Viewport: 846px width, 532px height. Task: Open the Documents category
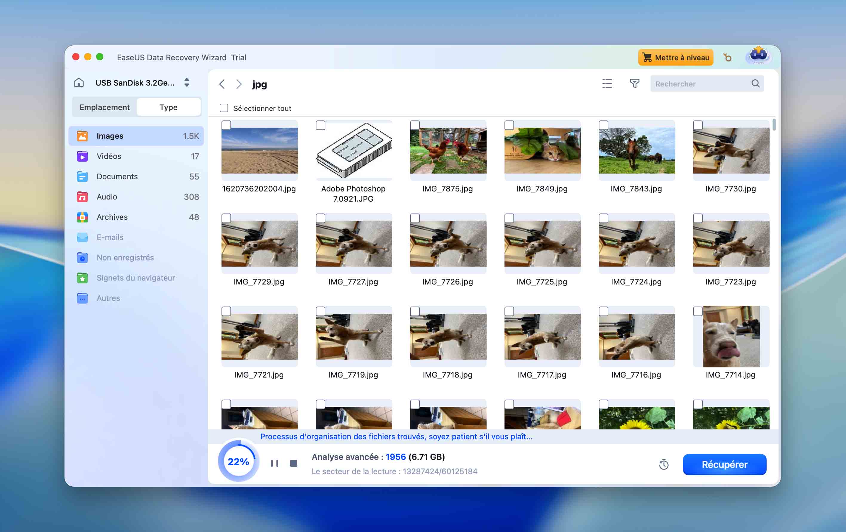click(117, 177)
